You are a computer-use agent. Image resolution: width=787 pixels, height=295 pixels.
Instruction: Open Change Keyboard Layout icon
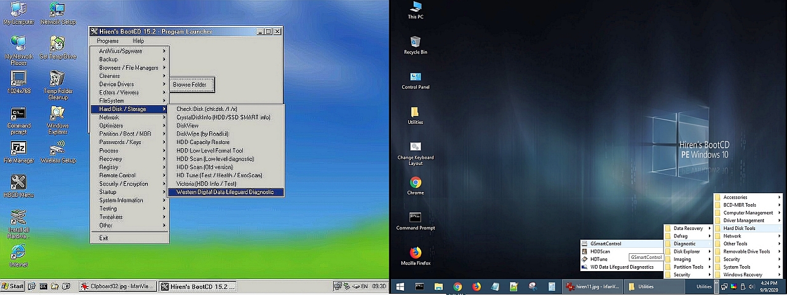[x=416, y=153]
